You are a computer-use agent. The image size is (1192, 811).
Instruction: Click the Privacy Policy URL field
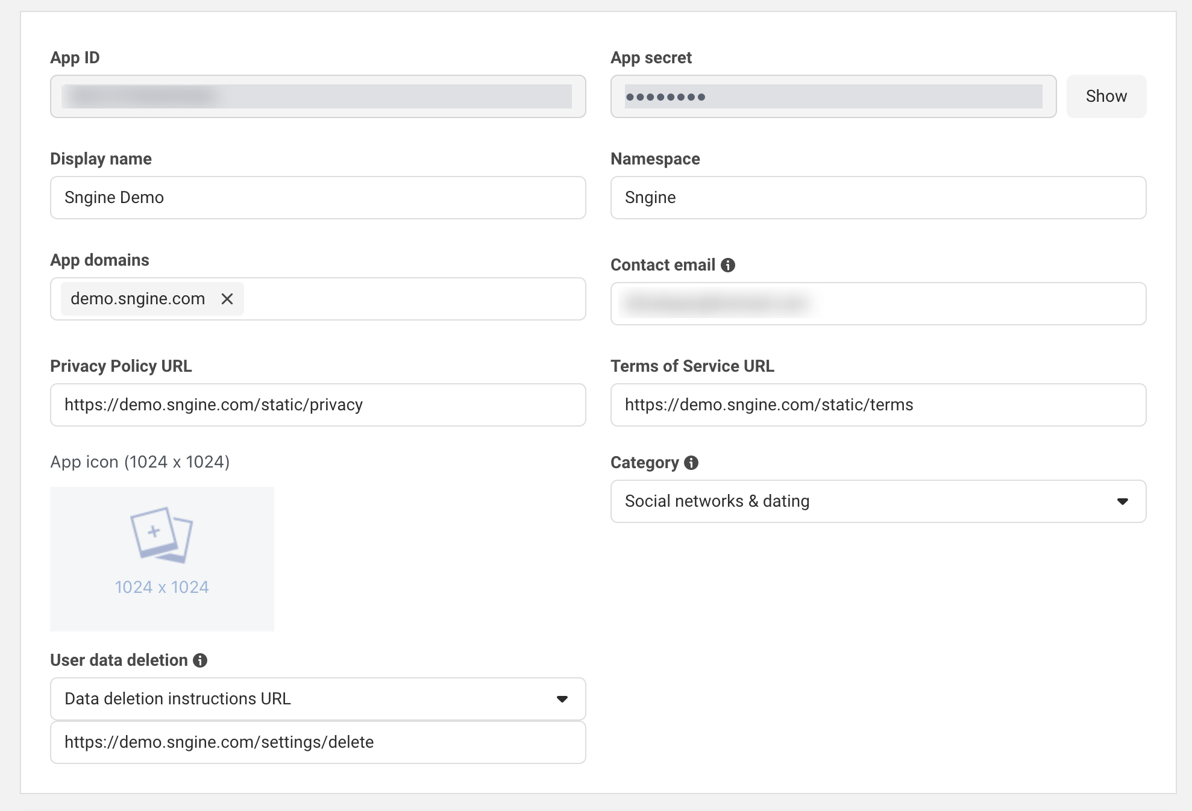[x=318, y=405]
